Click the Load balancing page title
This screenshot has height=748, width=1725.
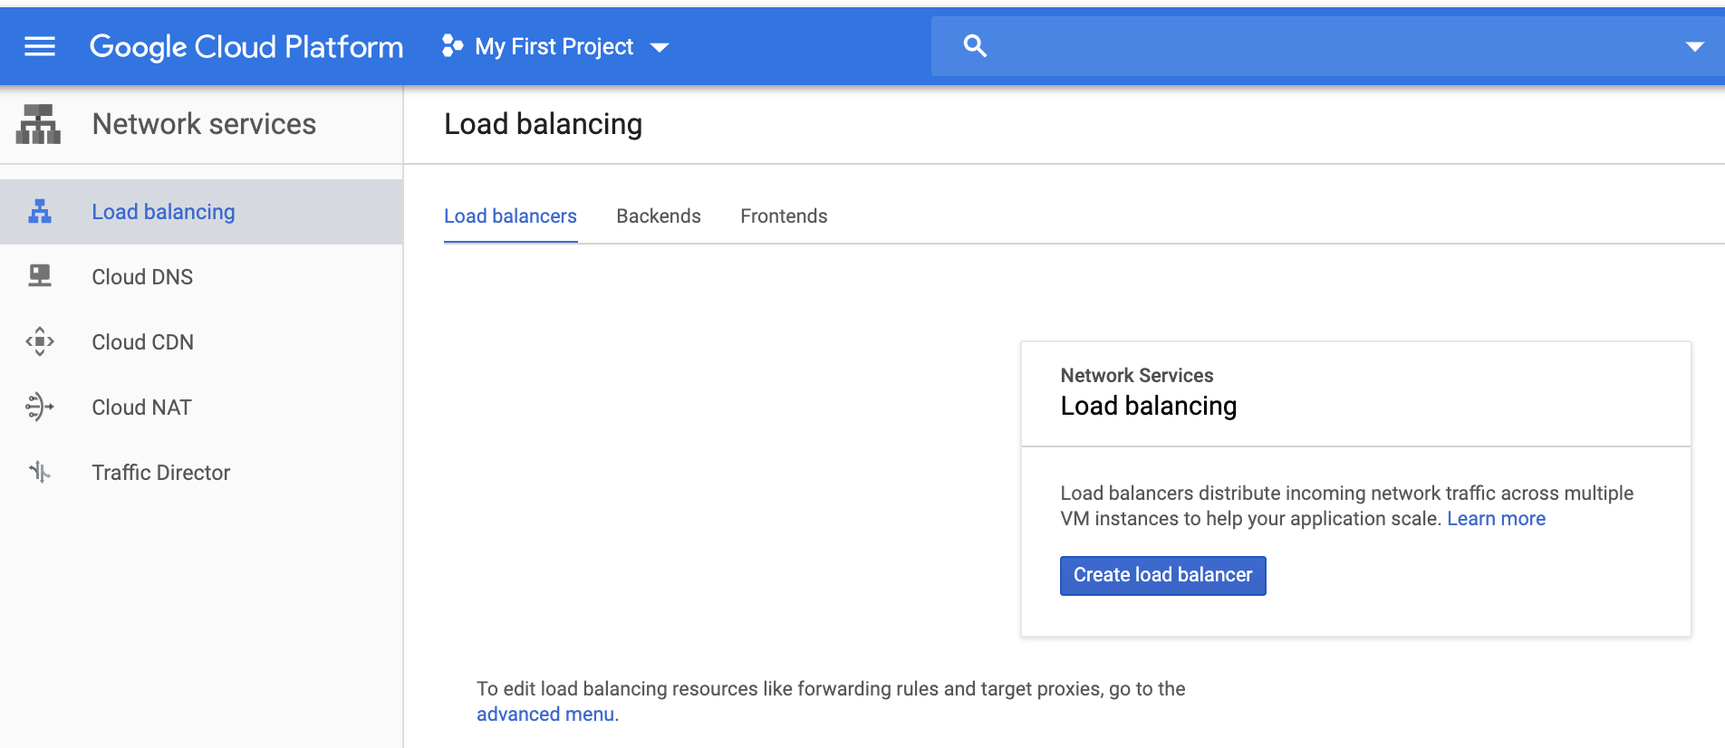543,124
